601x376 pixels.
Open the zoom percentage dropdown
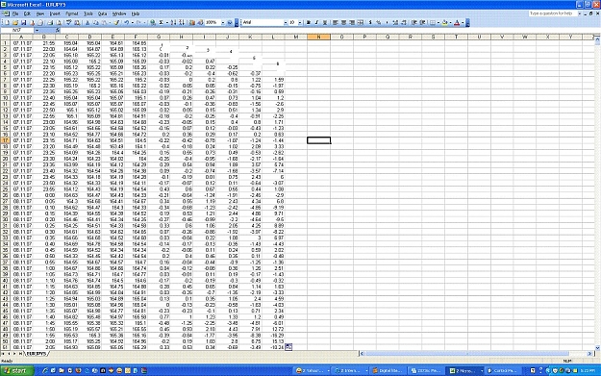[223, 23]
